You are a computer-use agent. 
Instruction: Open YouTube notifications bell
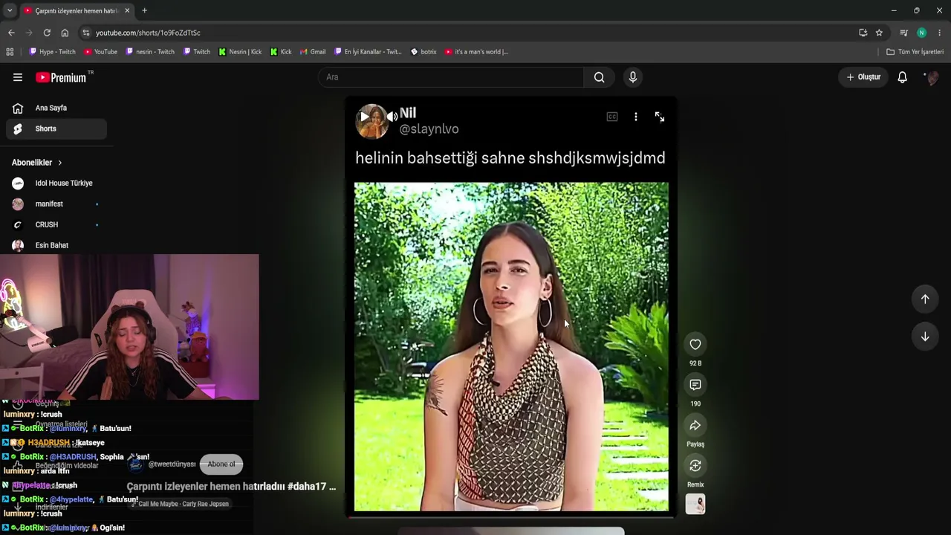[902, 77]
